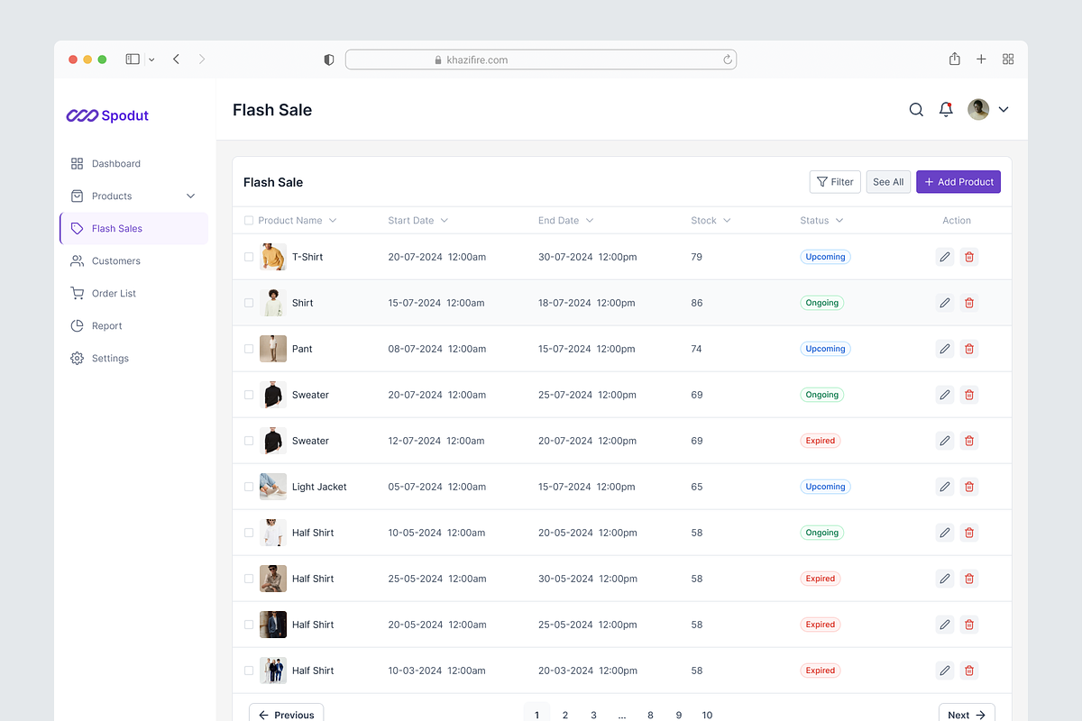The height and width of the screenshot is (721, 1082).
Task: Tick the checkbox for T-Shirt row
Action: click(249, 257)
